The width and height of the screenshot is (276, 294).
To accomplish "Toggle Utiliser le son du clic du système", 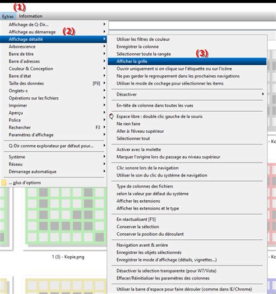I will 187,175.
